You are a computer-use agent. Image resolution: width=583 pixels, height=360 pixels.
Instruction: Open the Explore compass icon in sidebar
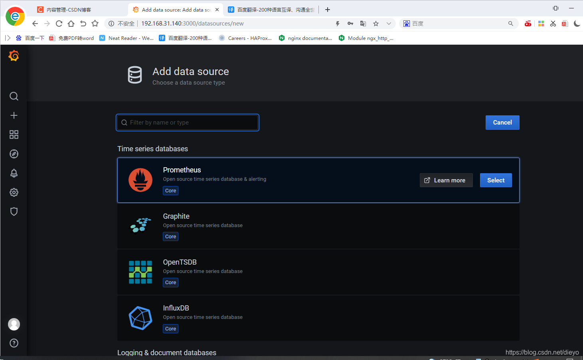pyautogui.click(x=14, y=154)
